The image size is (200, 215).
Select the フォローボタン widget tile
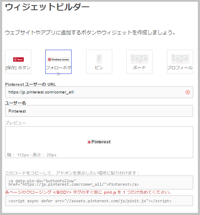point(58,62)
